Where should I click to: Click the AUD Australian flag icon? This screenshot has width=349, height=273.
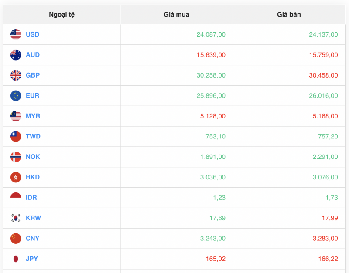(16, 55)
